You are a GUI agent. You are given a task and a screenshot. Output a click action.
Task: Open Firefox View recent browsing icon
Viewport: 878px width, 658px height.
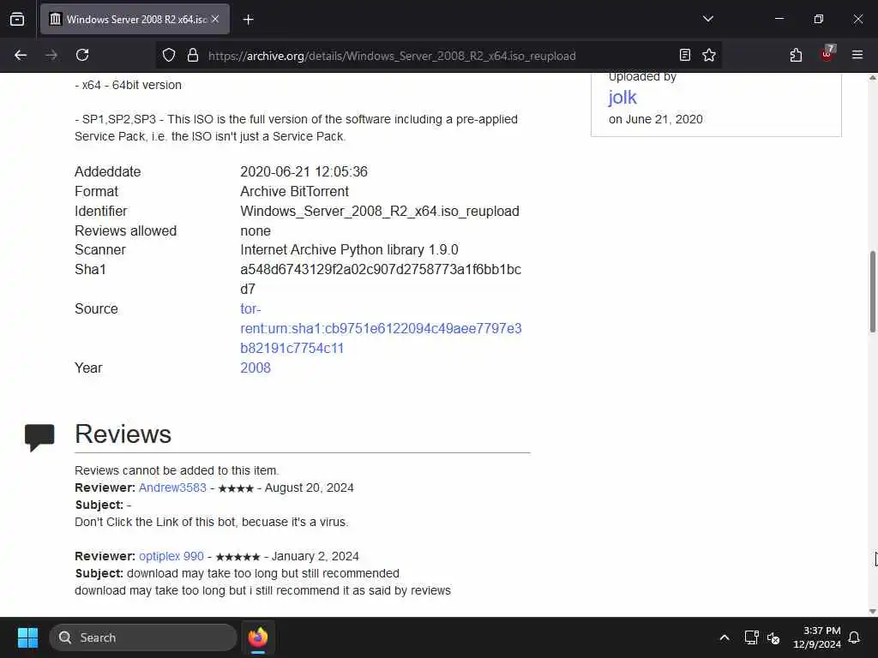point(17,19)
